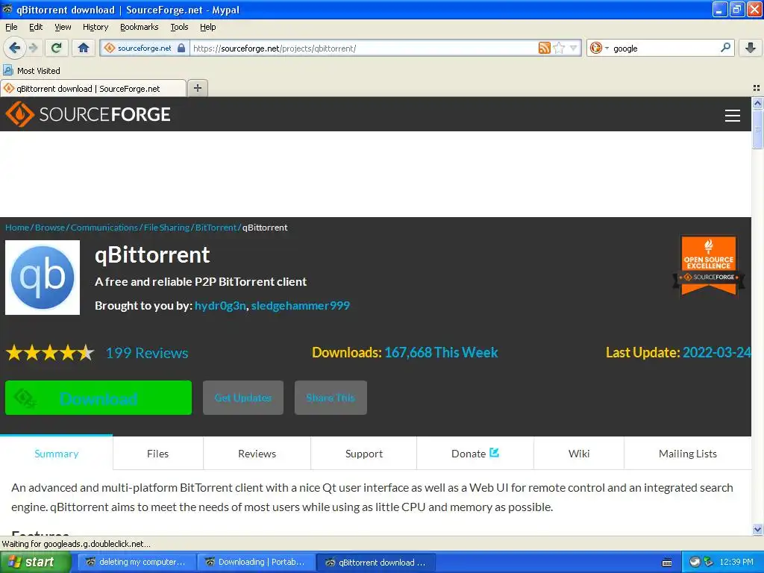This screenshot has height=573, width=764.
Task: Open URL history dropdown arrow
Action: tap(574, 48)
